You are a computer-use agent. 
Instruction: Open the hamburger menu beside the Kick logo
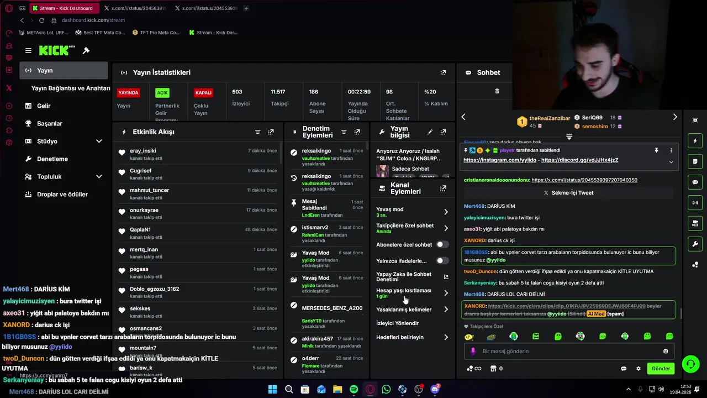click(28, 50)
